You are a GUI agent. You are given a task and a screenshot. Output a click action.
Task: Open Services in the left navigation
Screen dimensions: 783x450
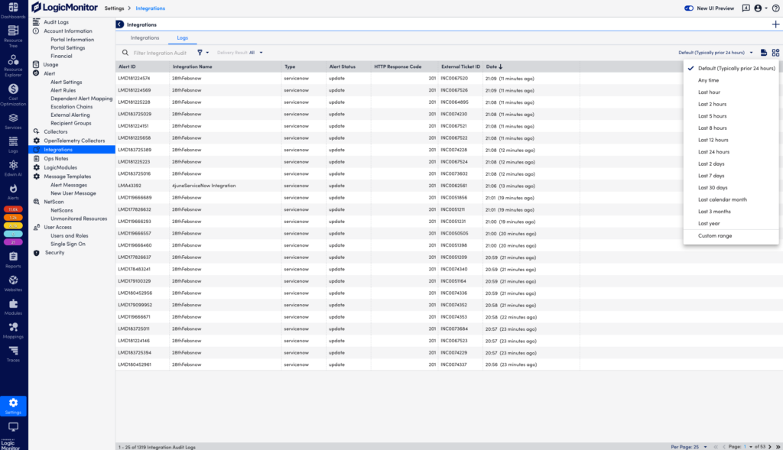point(13,121)
